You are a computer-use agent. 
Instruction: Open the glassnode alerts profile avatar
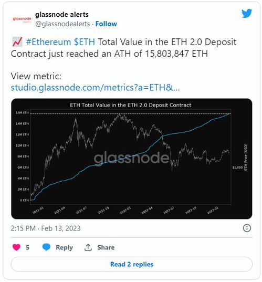coord(22,19)
